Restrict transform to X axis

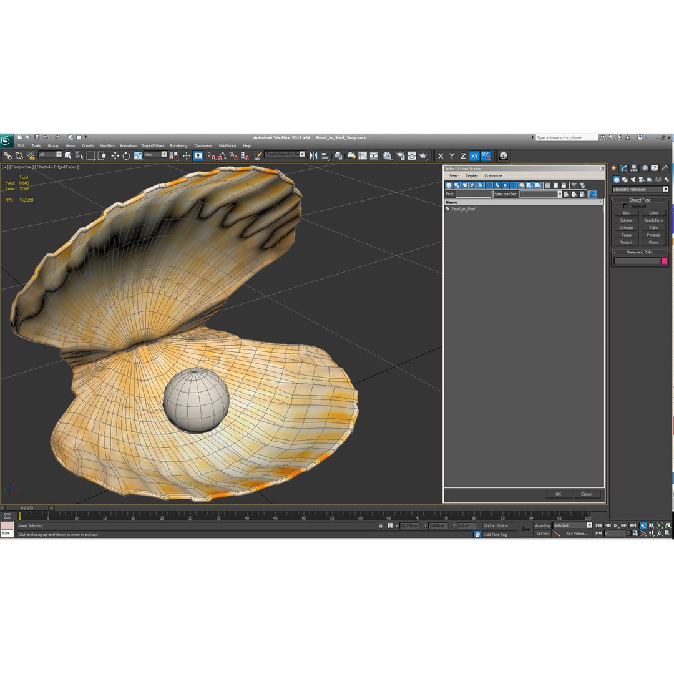(441, 156)
